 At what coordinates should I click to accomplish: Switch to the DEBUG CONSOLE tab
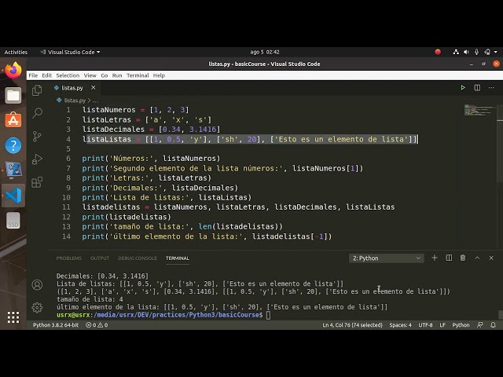coord(138,258)
